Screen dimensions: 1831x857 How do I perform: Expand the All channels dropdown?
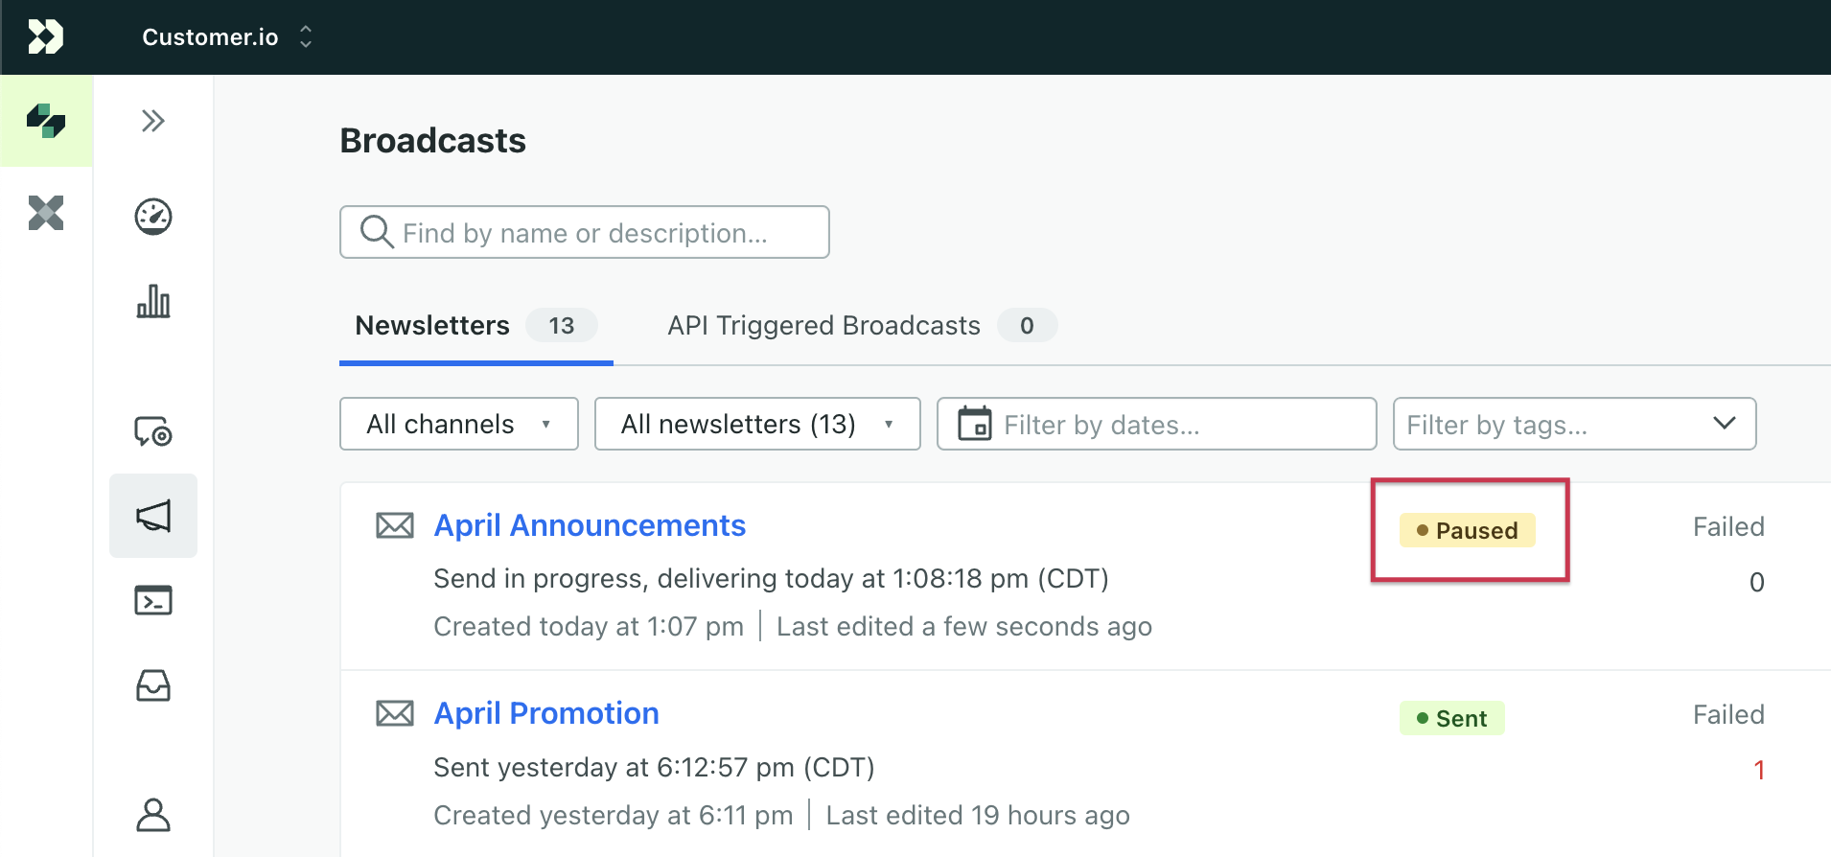click(458, 424)
